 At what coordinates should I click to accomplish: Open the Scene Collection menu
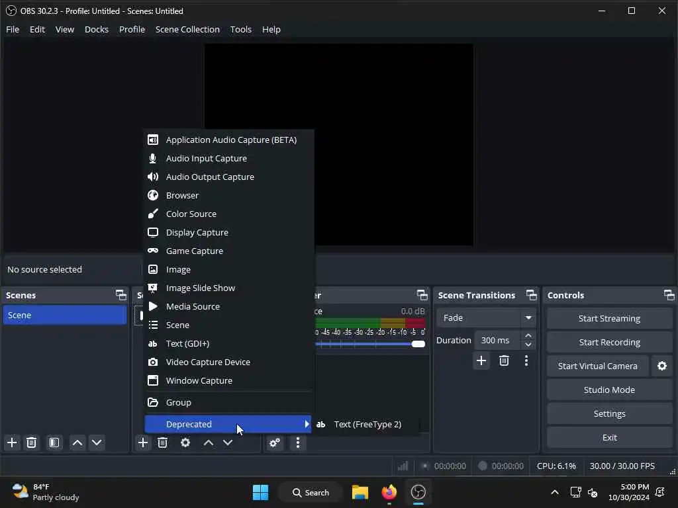click(x=187, y=29)
